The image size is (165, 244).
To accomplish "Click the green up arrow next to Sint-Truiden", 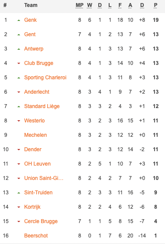I will [x=19, y=193].
